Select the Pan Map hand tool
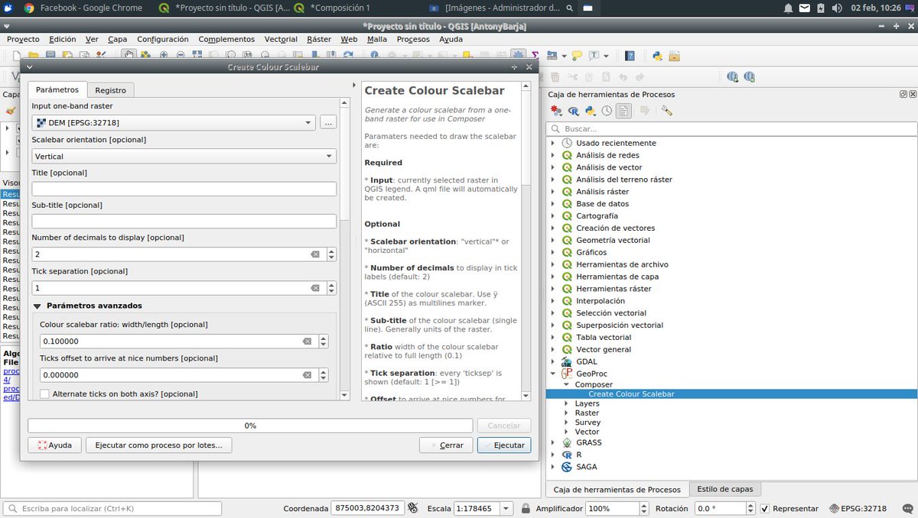The width and height of the screenshot is (918, 518). pyautogui.click(x=129, y=56)
